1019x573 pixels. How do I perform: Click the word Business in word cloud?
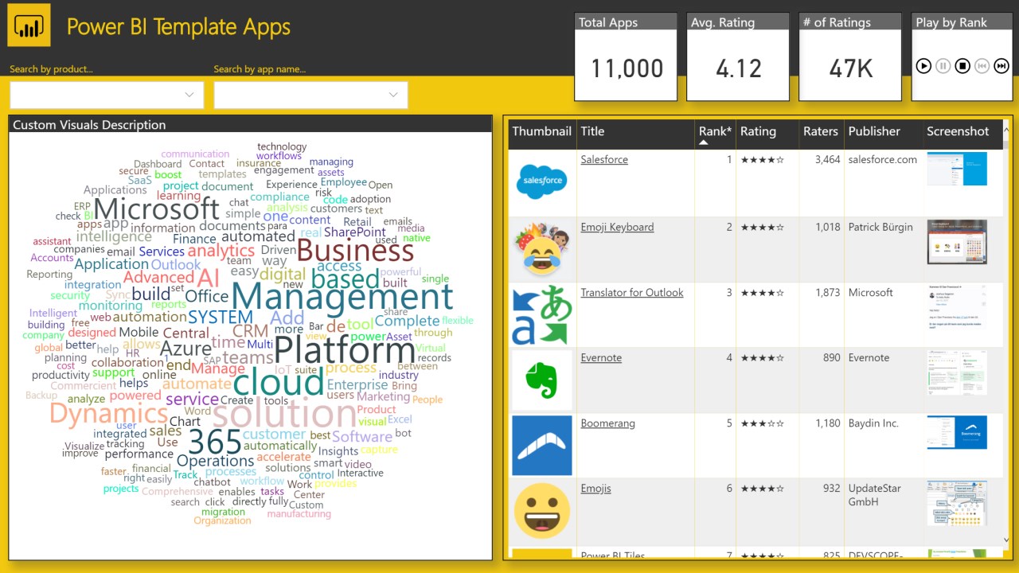pyautogui.click(x=355, y=250)
